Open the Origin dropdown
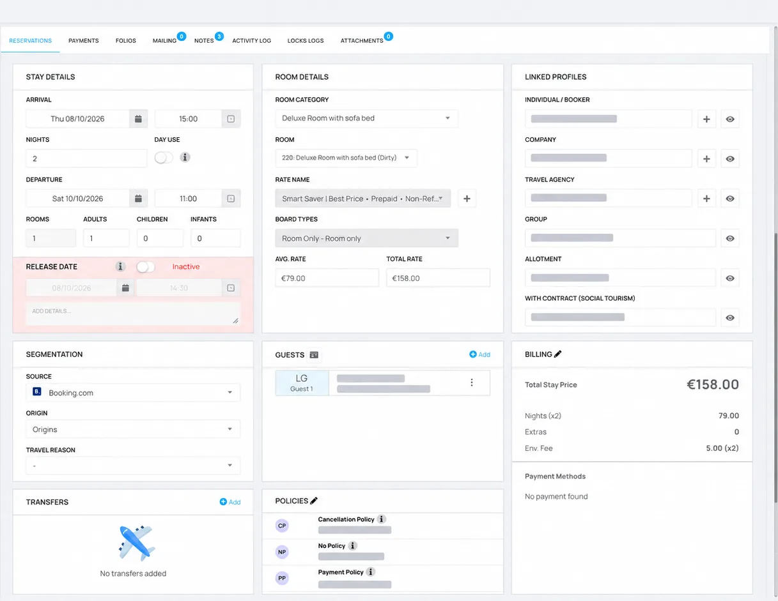The height and width of the screenshot is (601, 778). coord(133,429)
